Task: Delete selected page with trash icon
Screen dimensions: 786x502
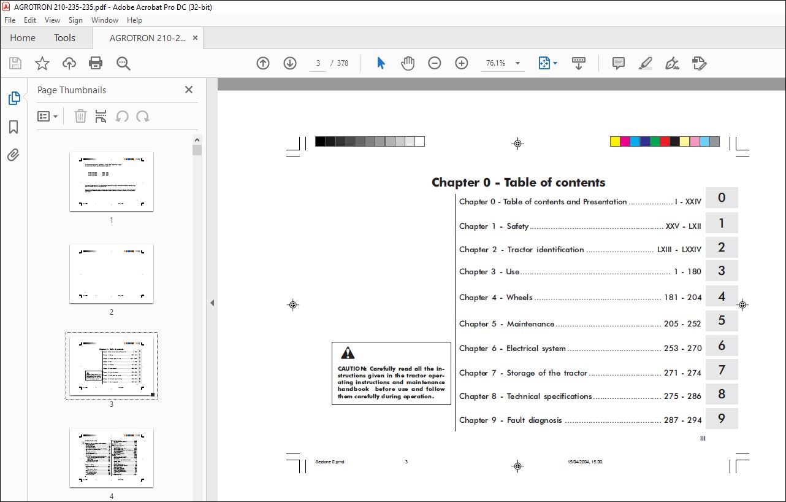Action: coord(80,116)
